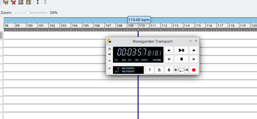Image resolution: width=257 pixels, height=119 pixels.
Task: Click the 110.00 bpm tempo label
Action: [139, 20]
